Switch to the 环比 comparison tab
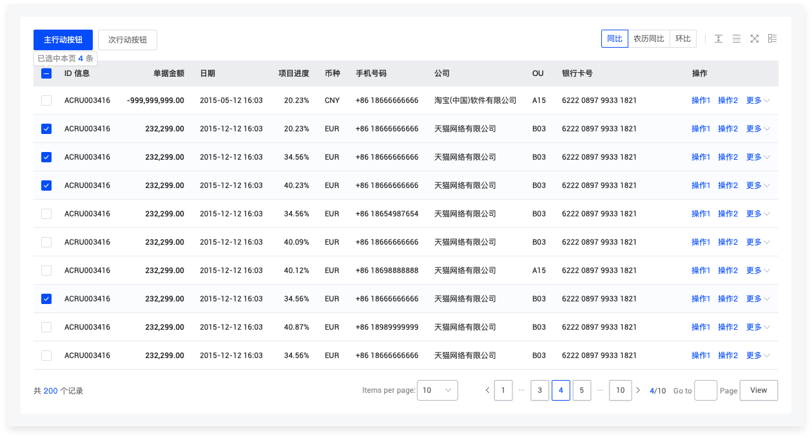Image resolution: width=812 pixels, height=438 pixels. [x=683, y=39]
